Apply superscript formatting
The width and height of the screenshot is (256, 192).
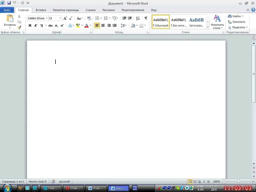[62, 26]
